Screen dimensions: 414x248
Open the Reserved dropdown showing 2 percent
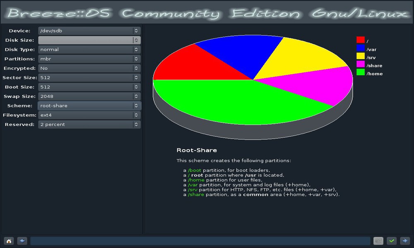89,124
